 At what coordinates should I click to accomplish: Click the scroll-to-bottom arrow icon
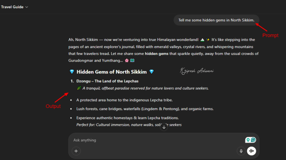coord(164,127)
